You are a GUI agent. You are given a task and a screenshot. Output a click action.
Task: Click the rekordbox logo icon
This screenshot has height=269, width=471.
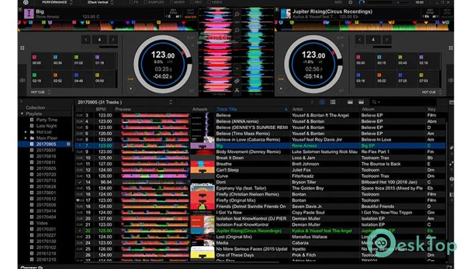26,3
